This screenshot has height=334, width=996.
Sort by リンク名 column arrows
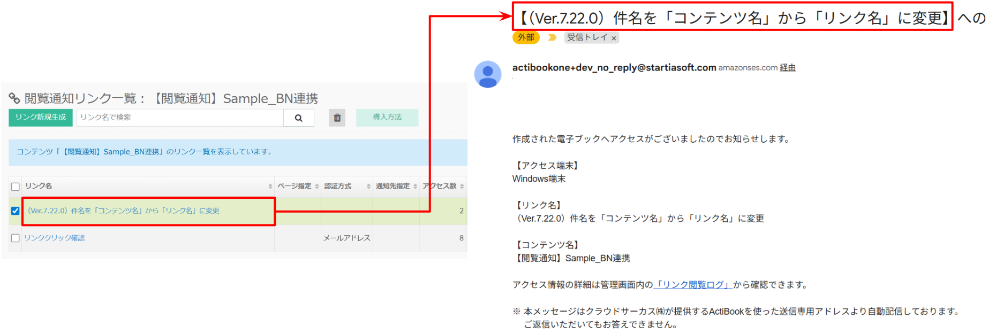270,187
